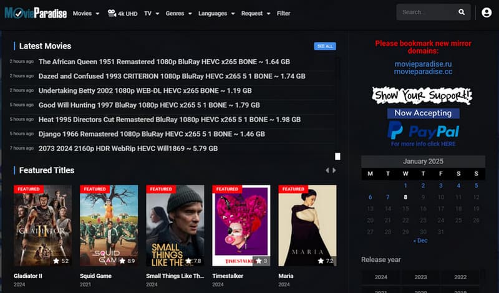Click in the Search input field
The width and height of the screenshot is (499, 293).
[427, 12]
